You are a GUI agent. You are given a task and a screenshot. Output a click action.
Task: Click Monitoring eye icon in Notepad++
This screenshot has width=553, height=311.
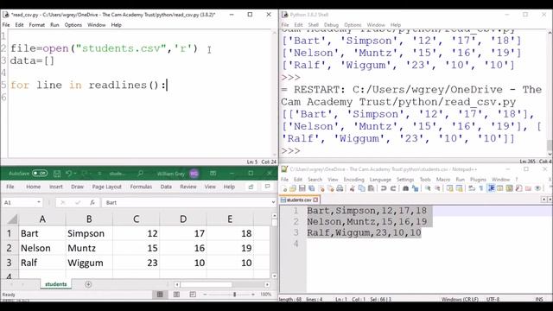537,188
